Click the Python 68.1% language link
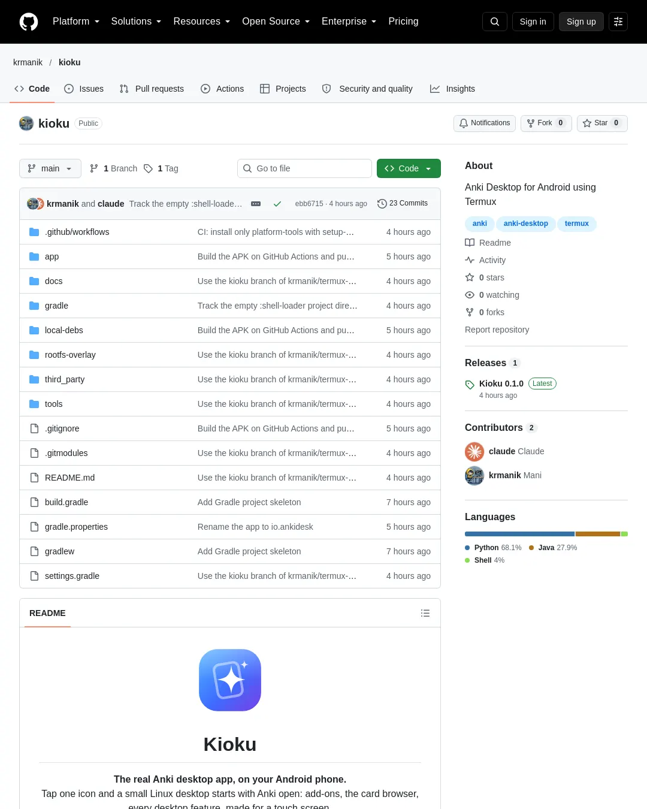The width and height of the screenshot is (647, 809). coord(493,548)
